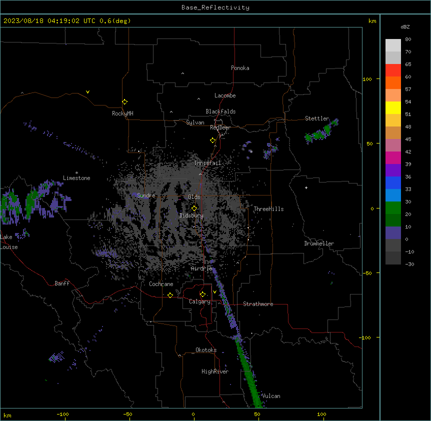431x421 pixels.
Task: Click the Lake Louise label
Action: point(9,242)
